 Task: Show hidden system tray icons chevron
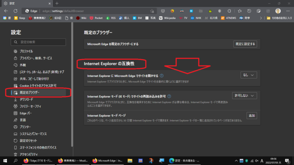pos(236,161)
